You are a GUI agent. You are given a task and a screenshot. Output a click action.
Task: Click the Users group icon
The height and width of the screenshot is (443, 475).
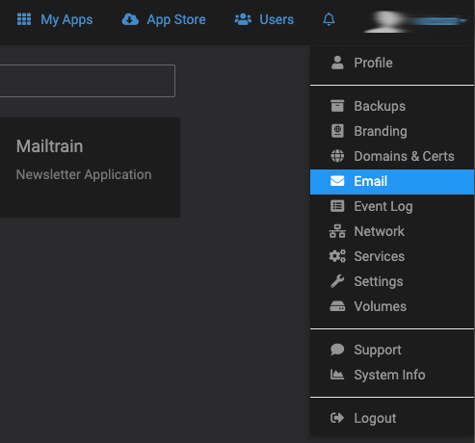click(243, 19)
